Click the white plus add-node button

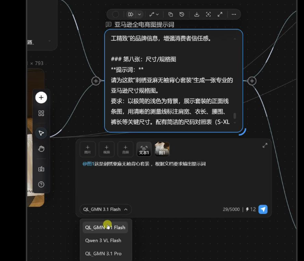tap(41, 97)
